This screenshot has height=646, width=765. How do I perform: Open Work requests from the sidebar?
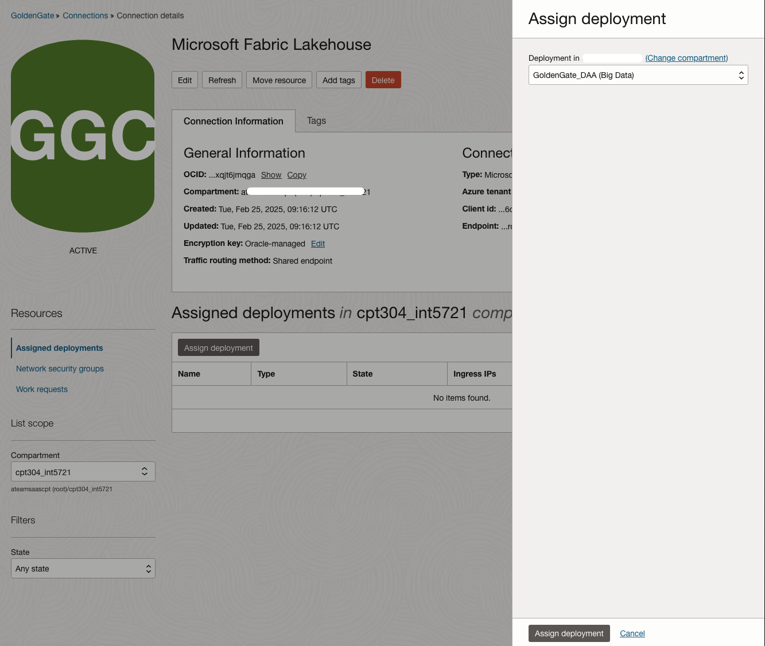(x=41, y=389)
